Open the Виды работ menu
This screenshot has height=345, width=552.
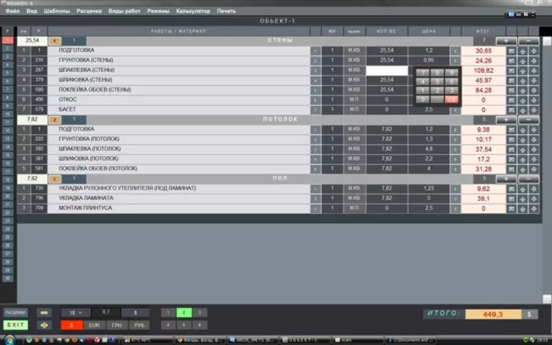(124, 11)
